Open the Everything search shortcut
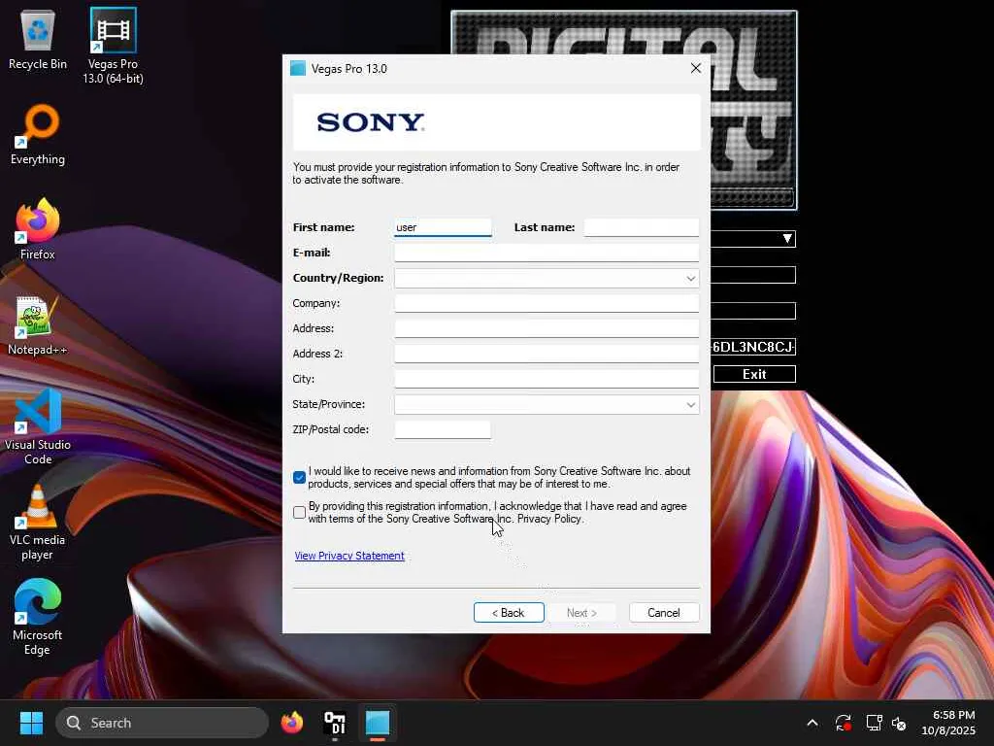Image resolution: width=994 pixels, height=746 pixels. click(38, 134)
